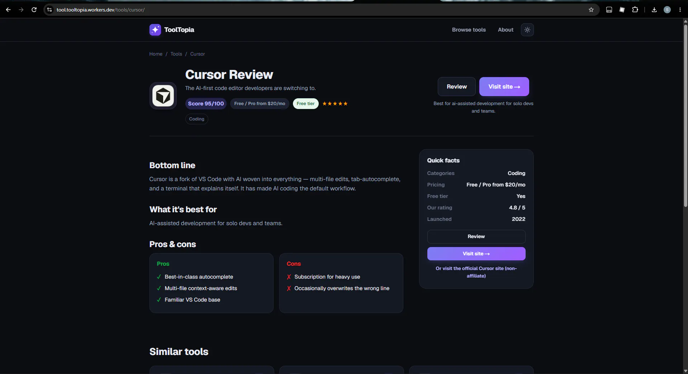Open the browser three-dot menu
Image resolution: width=688 pixels, height=374 pixels.
click(x=680, y=10)
